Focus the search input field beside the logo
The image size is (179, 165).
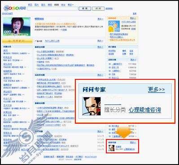[x=52, y=9]
